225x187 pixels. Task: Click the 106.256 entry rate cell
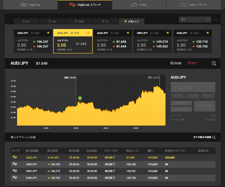click(54, 164)
